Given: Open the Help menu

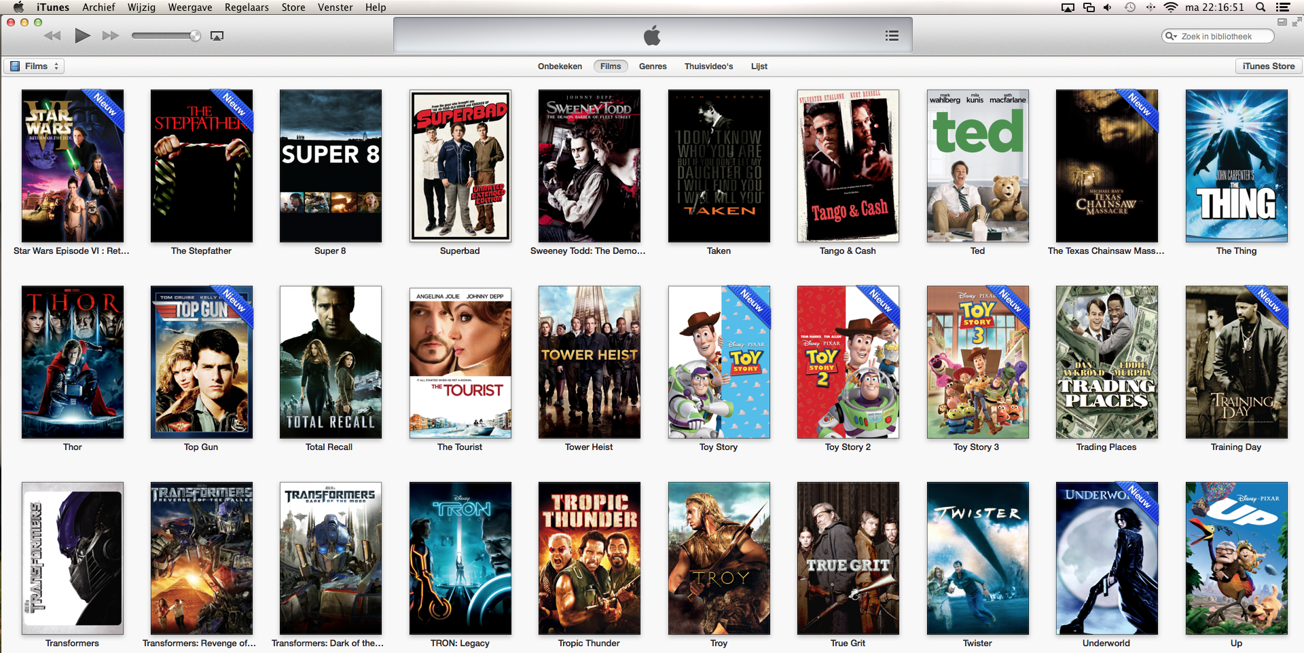Looking at the screenshot, I should pyautogui.click(x=376, y=7).
